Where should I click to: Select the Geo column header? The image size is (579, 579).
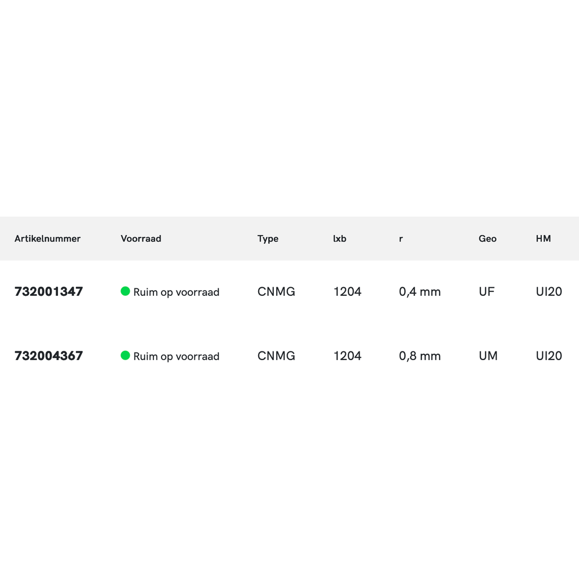pyautogui.click(x=488, y=239)
